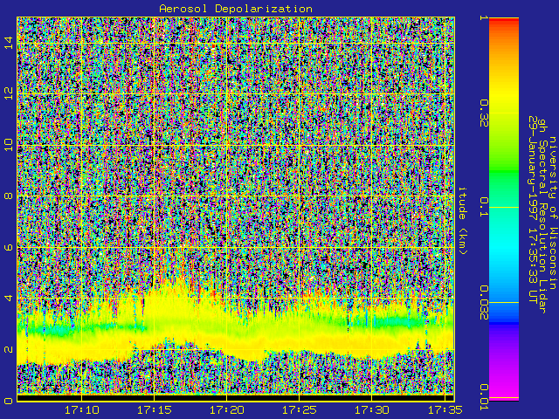Click the 'itude (km)' vertical axis title
The height and width of the screenshot is (419, 559).
point(462,221)
